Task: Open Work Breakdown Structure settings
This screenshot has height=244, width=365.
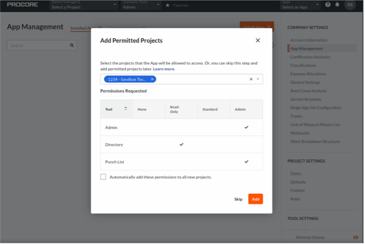Action: [x=316, y=142]
